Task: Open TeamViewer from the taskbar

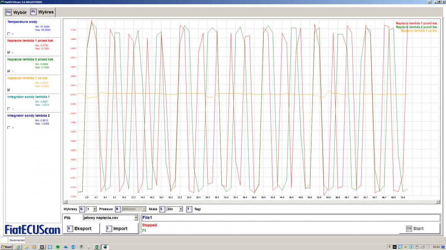Action: (50, 247)
